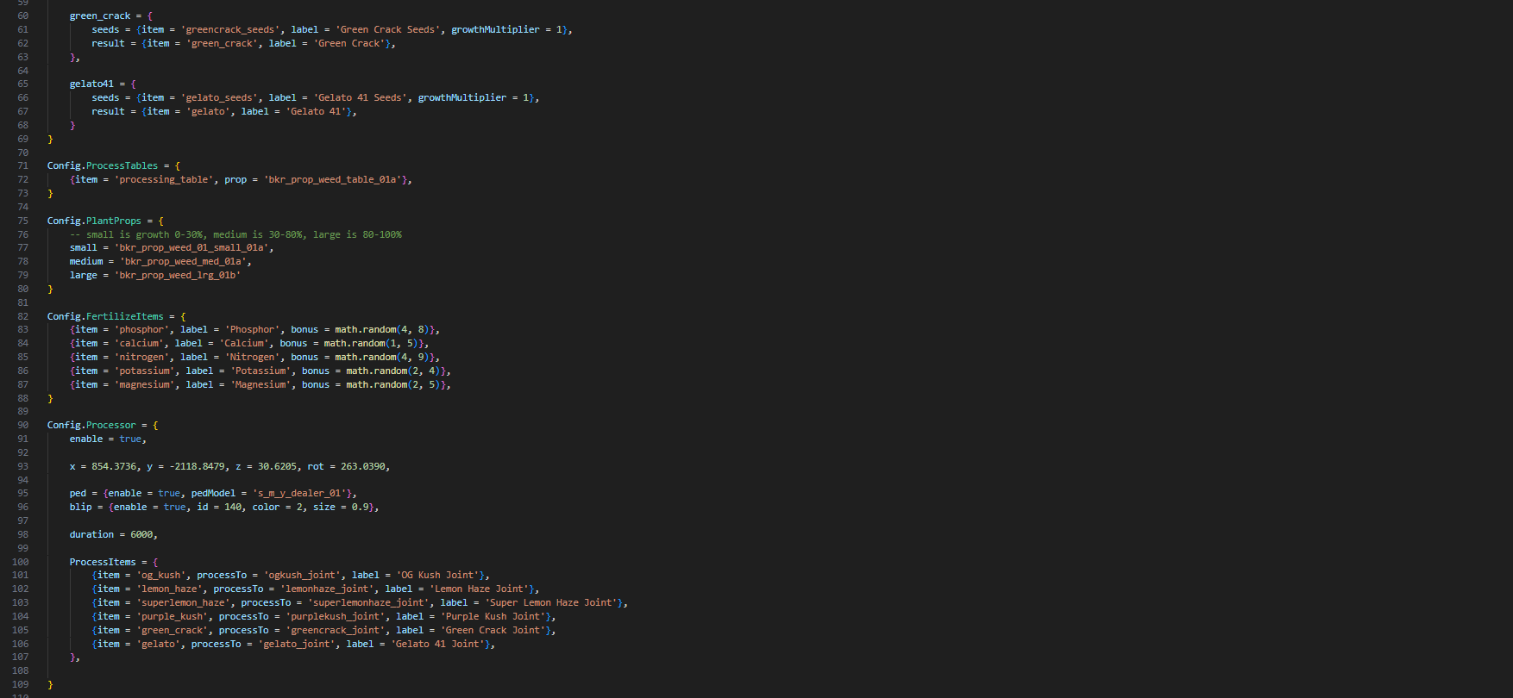Place cursor on Config.ProcessTables declaration

103,165
